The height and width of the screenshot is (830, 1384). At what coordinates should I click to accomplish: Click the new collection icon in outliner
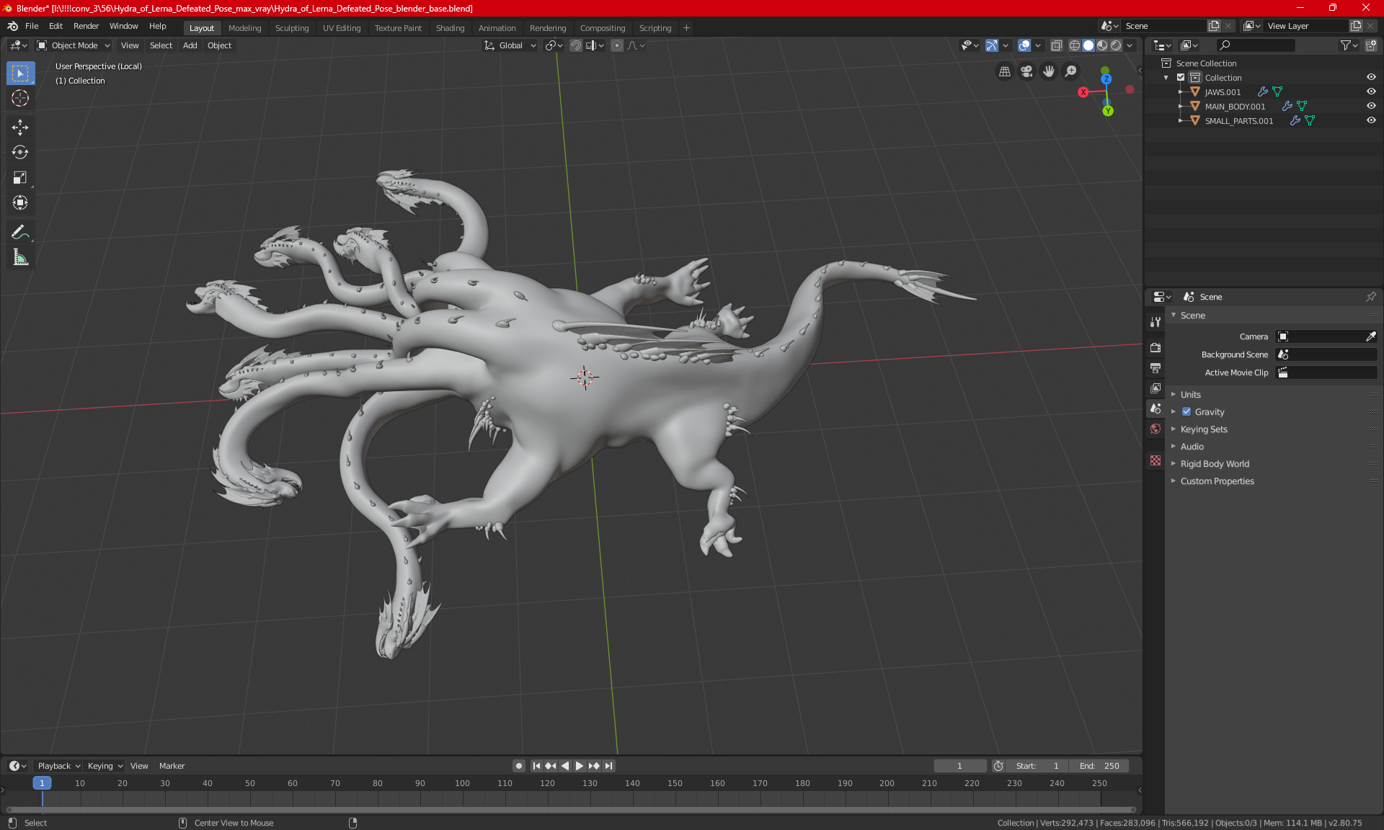(x=1370, y=45)
